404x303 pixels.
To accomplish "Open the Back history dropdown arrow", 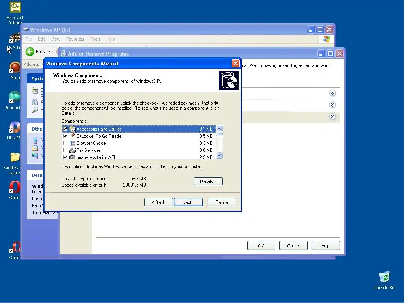I will tap(50, 52).
